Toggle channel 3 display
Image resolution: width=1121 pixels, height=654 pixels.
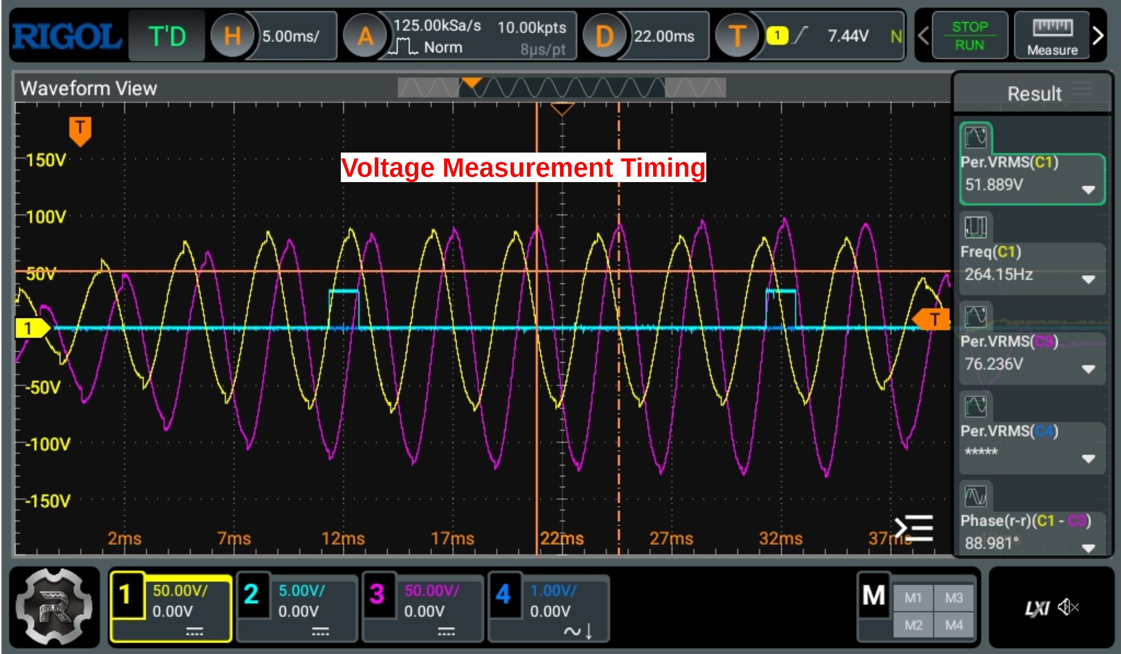point(377,594)
